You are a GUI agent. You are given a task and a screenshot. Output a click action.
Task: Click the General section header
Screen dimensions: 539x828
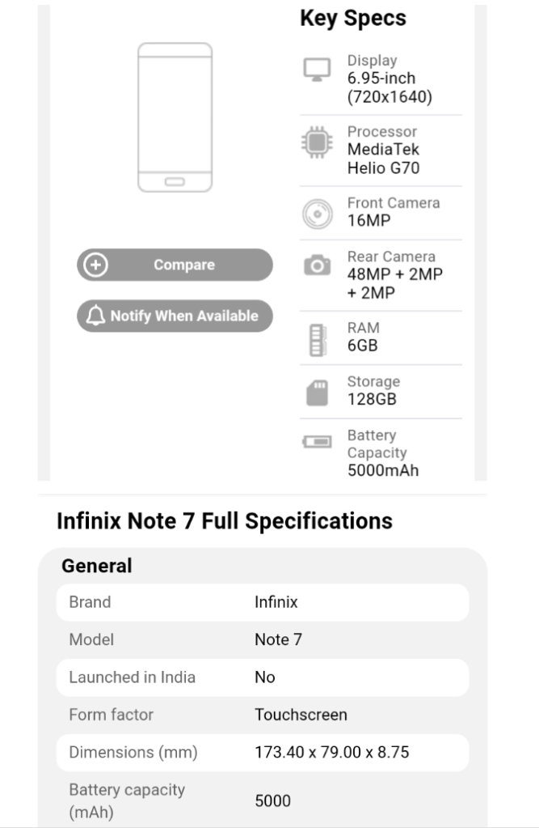[x=97, y=566]
